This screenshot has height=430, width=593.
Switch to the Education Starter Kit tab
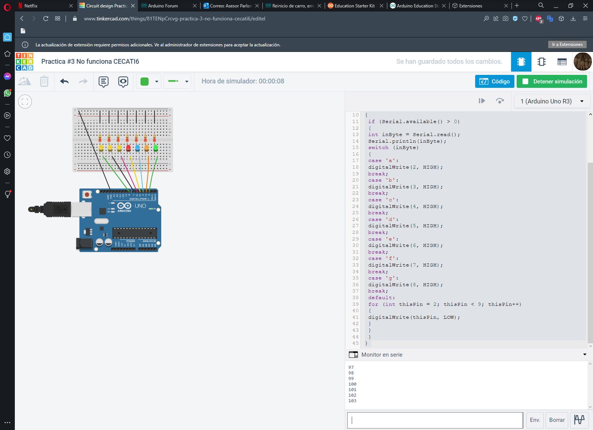pyautogui.click(x=354, y=6)
